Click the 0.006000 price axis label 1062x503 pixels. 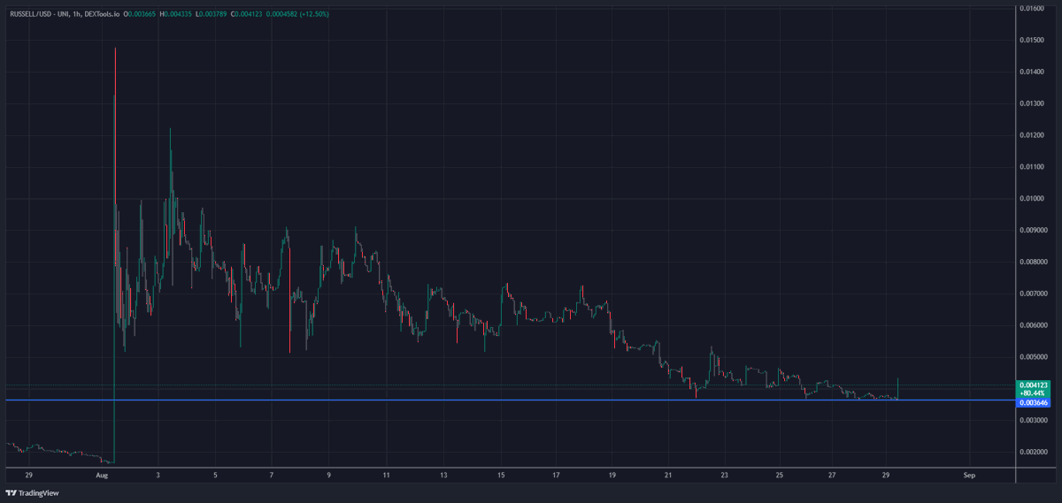tap(1034, 325)
